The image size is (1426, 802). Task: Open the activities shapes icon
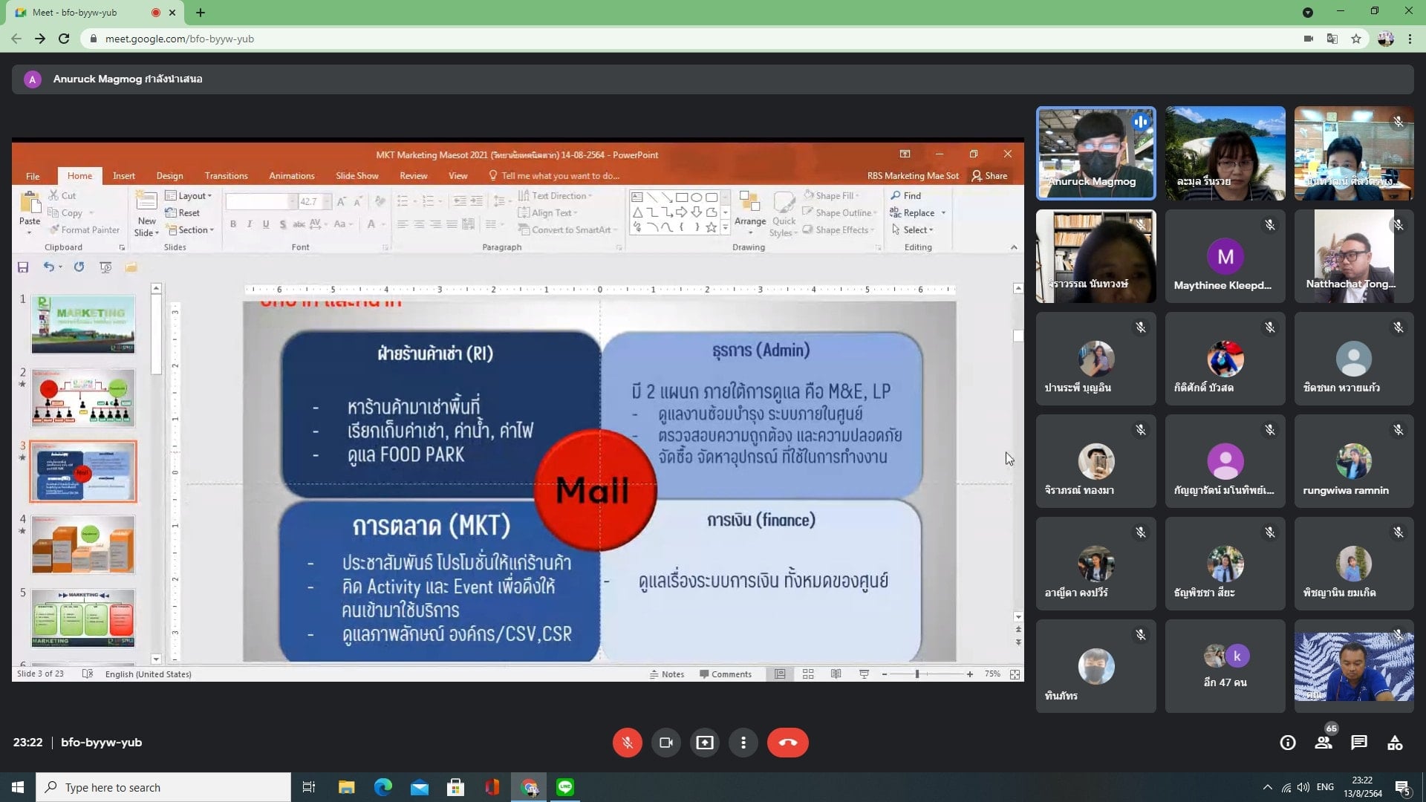tap(1394, 743)
